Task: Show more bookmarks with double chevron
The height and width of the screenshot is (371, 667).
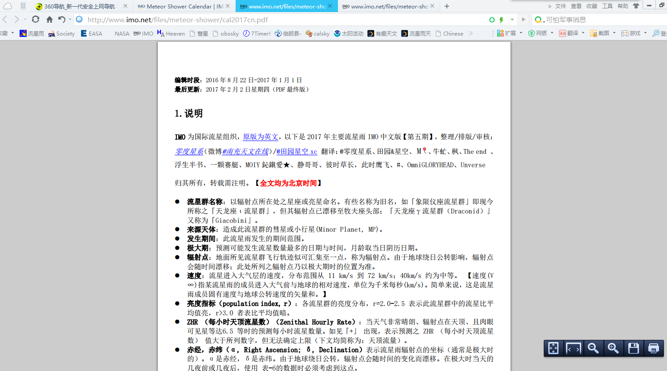Action: 471,33
